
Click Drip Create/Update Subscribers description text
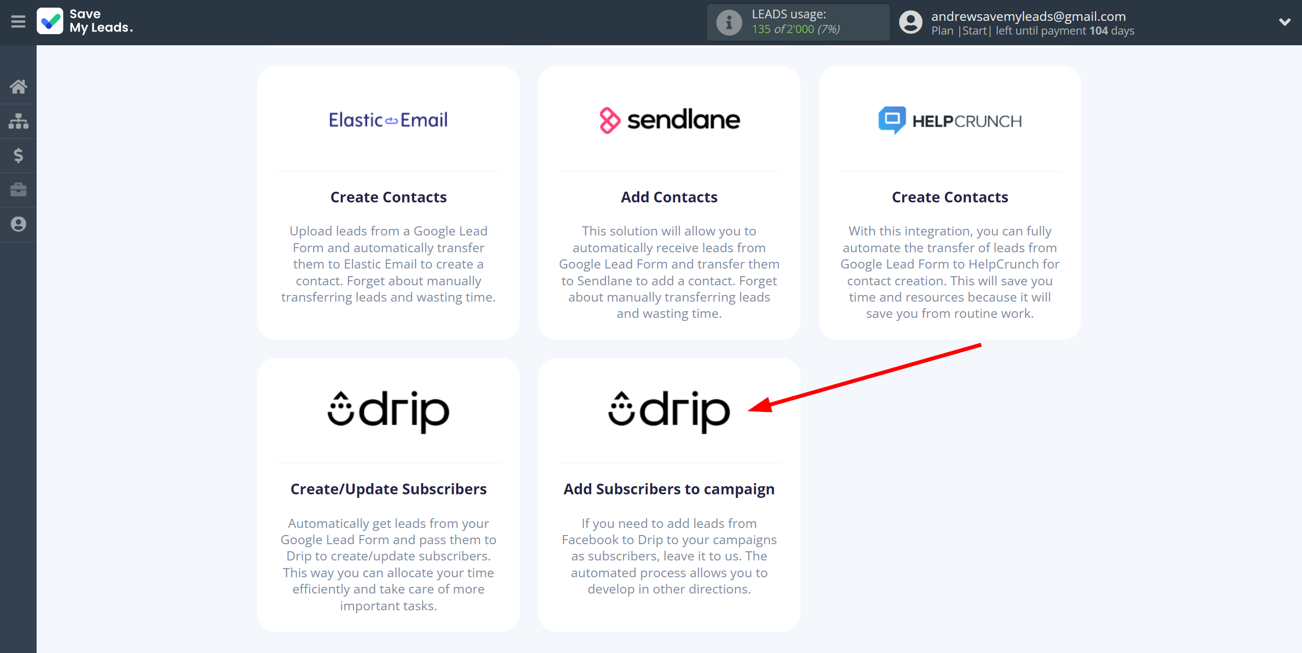(389, 565)
